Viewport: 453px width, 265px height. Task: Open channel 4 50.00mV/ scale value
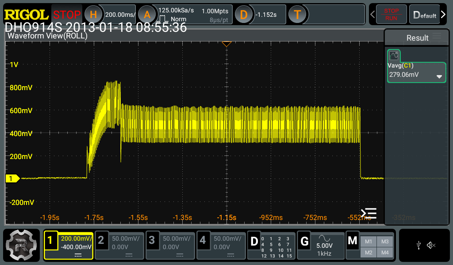(x=227, y=239)
